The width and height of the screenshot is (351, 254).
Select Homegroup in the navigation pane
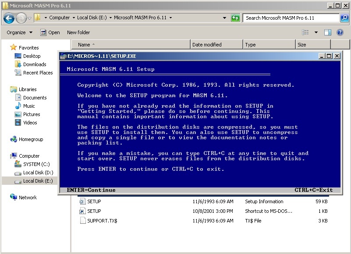[31, 139]
